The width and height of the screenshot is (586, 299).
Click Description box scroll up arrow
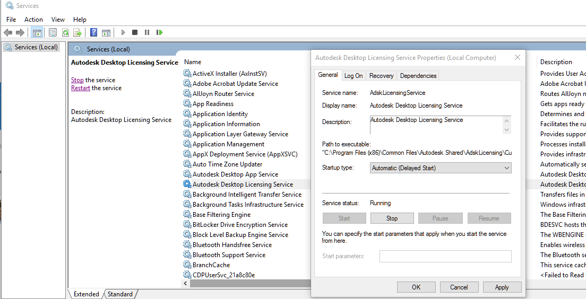tap(507, 120)
